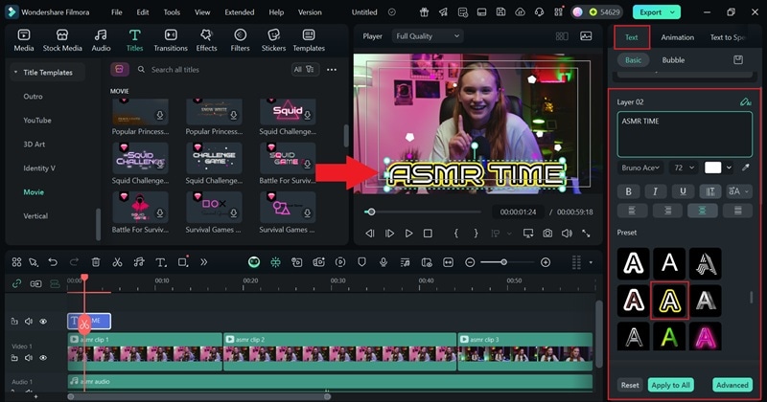Open the Templates panel

click(309, 40)
